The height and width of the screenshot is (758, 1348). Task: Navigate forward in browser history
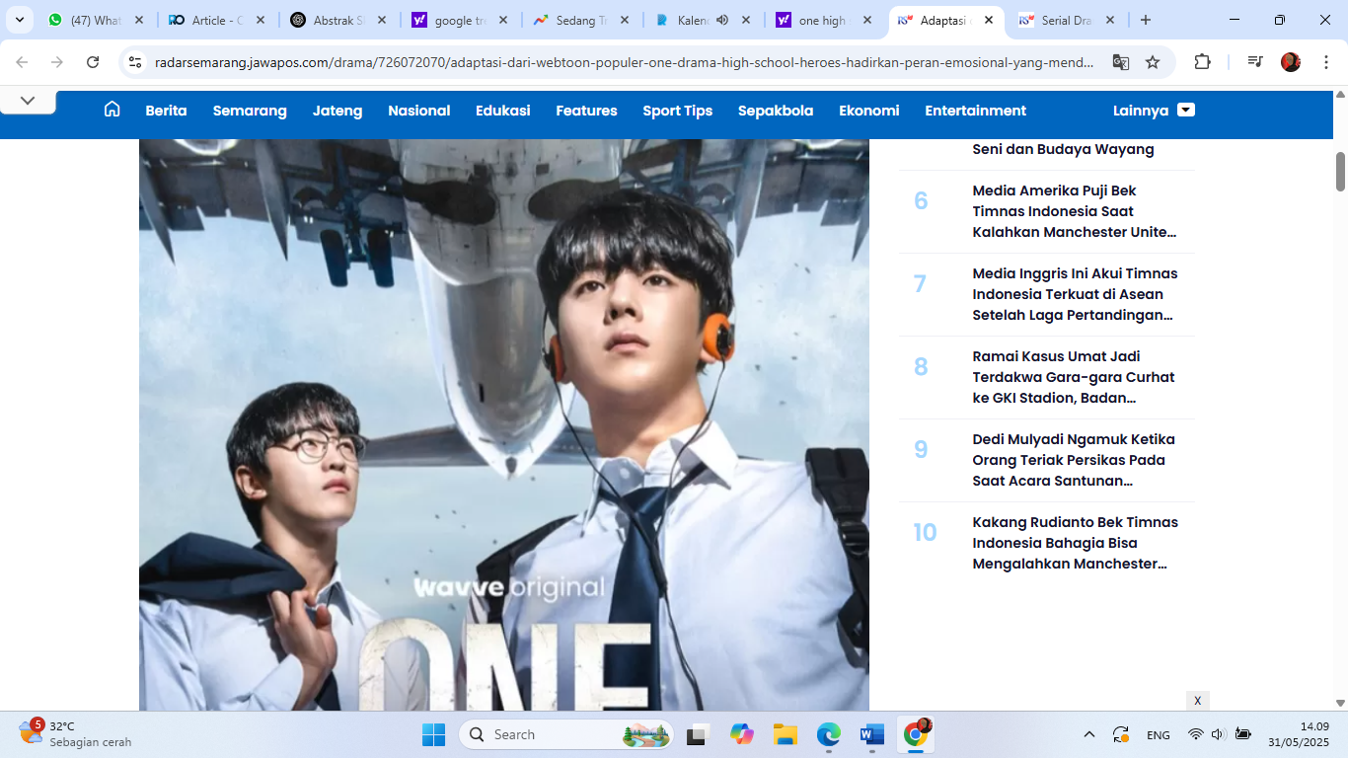(57, 62)
